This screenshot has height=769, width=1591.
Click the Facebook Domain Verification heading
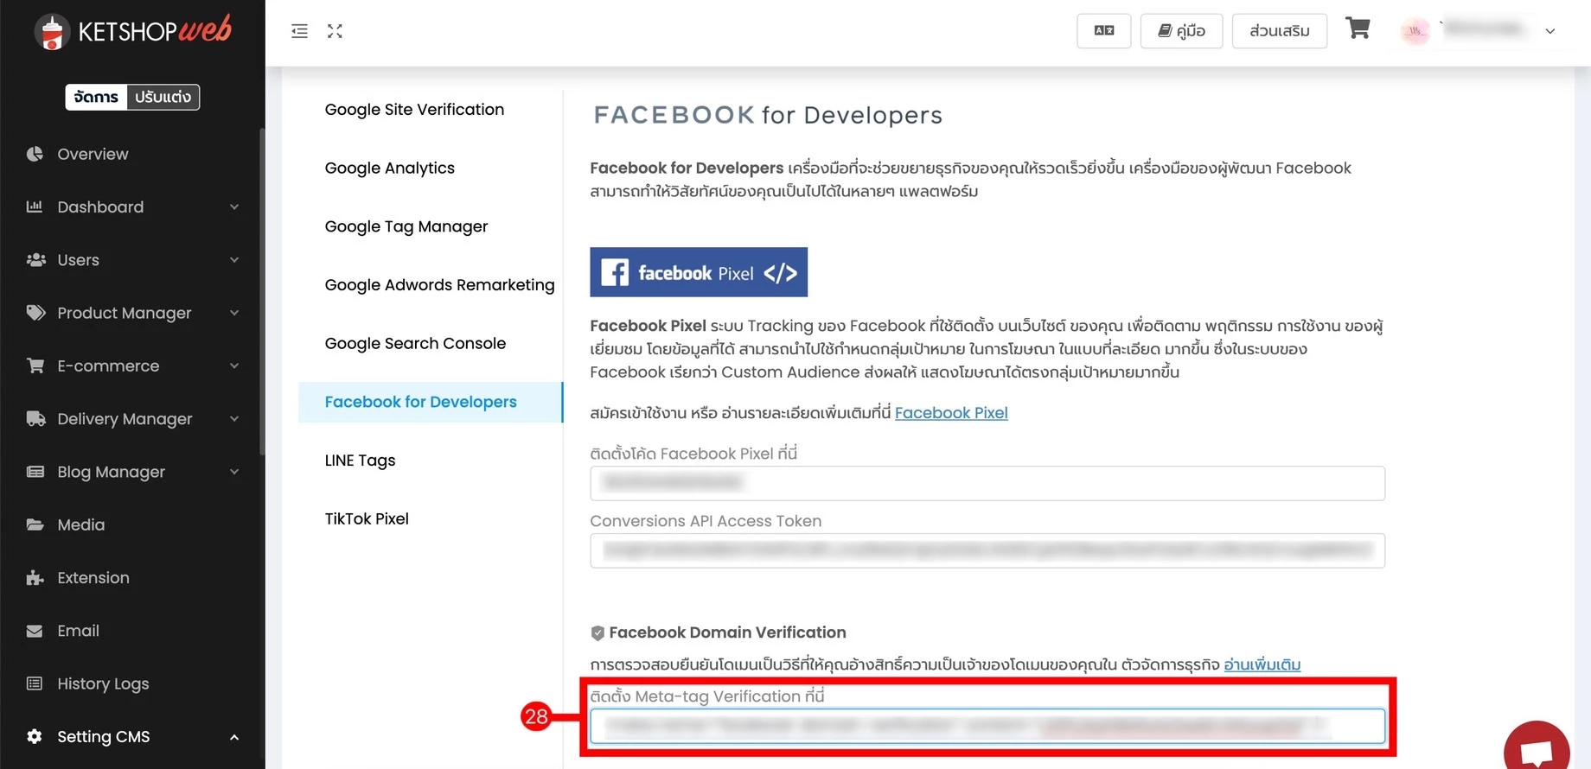click(x=727, y=632)
